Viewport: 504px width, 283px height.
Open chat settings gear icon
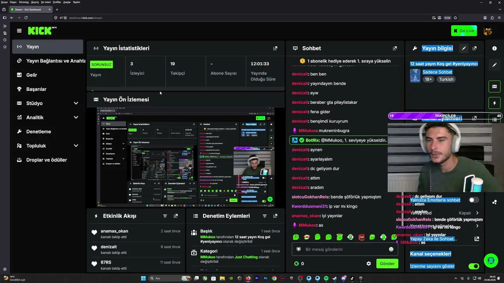(369, 264)
